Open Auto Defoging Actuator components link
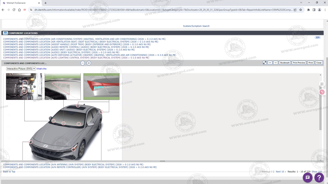This screenshot has width=328, height=184. click(x=89, y=55)
